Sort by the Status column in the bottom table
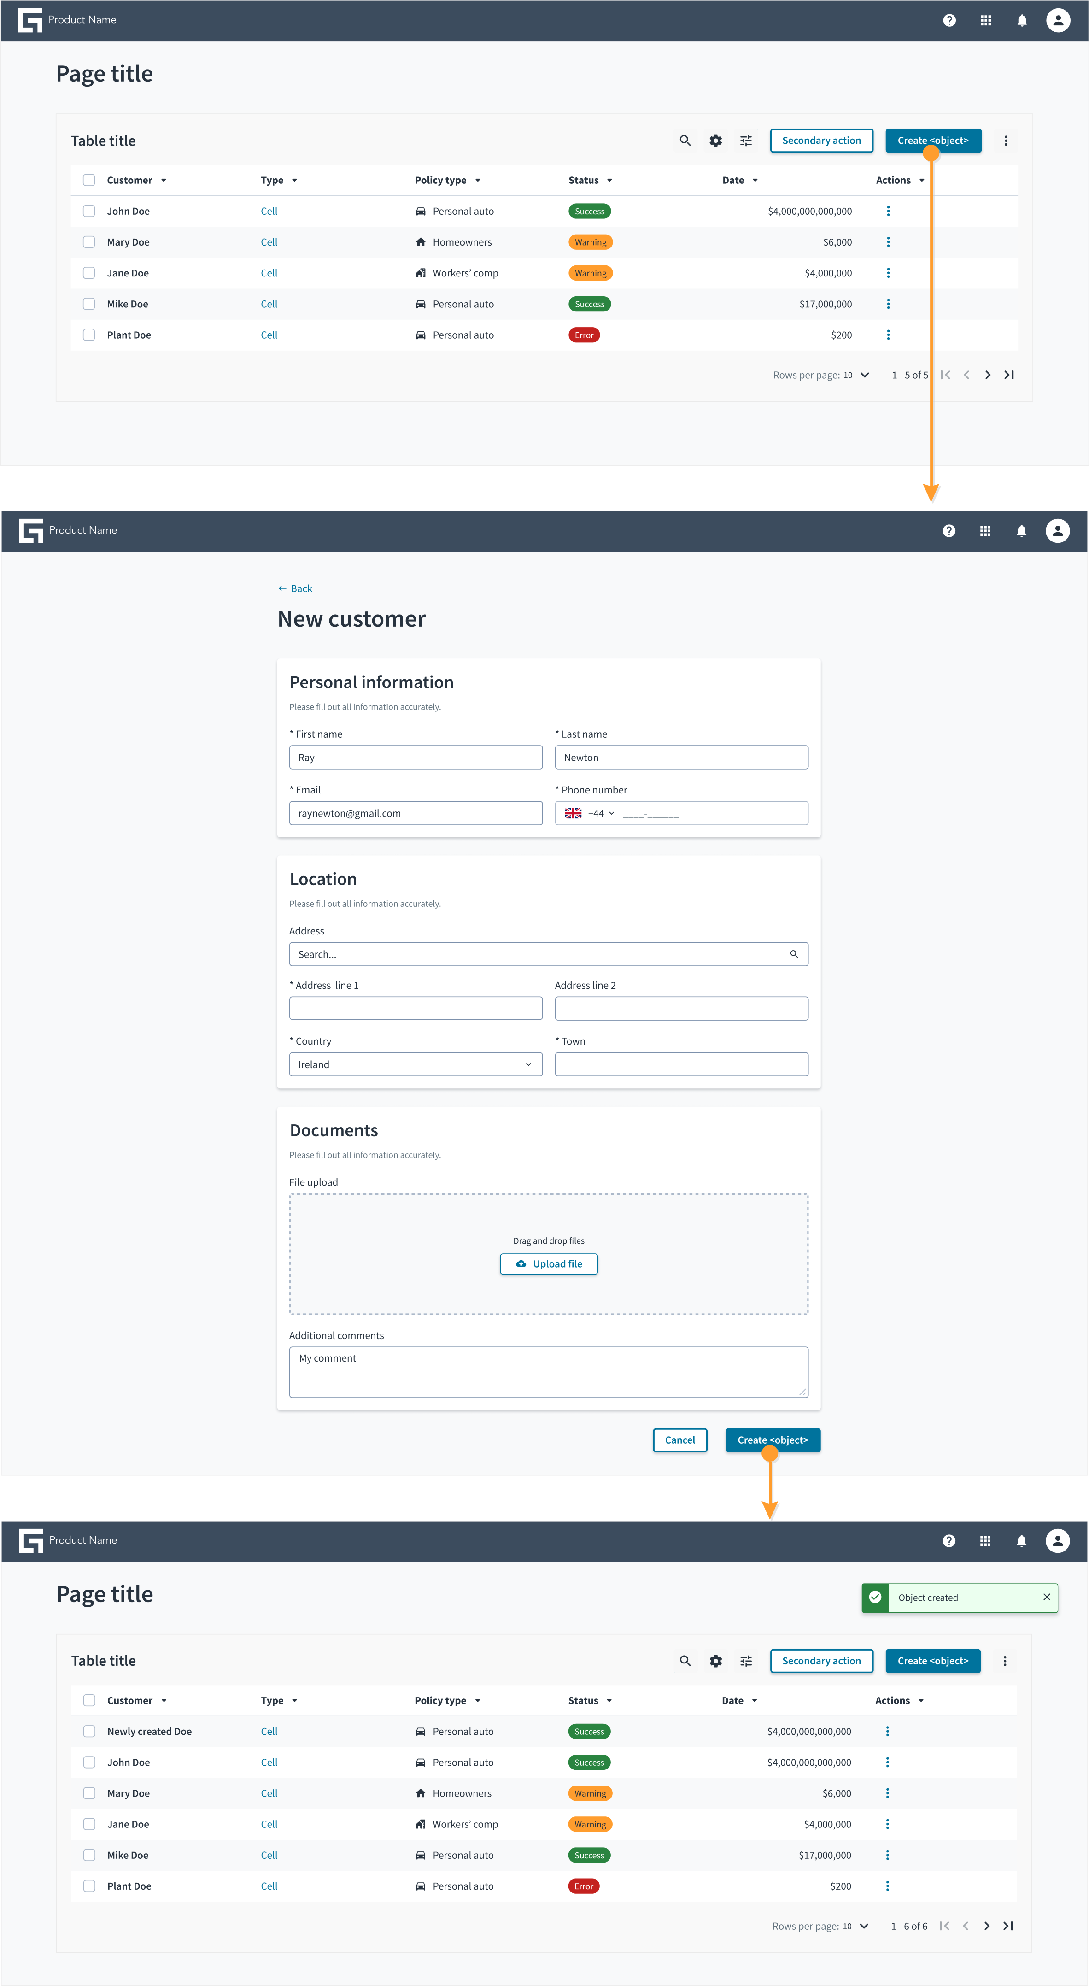 coord(590,1700)
